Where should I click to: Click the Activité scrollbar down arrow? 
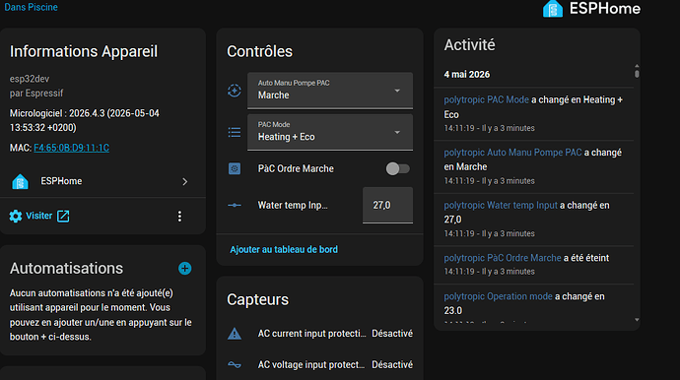[x=637, y=320]
